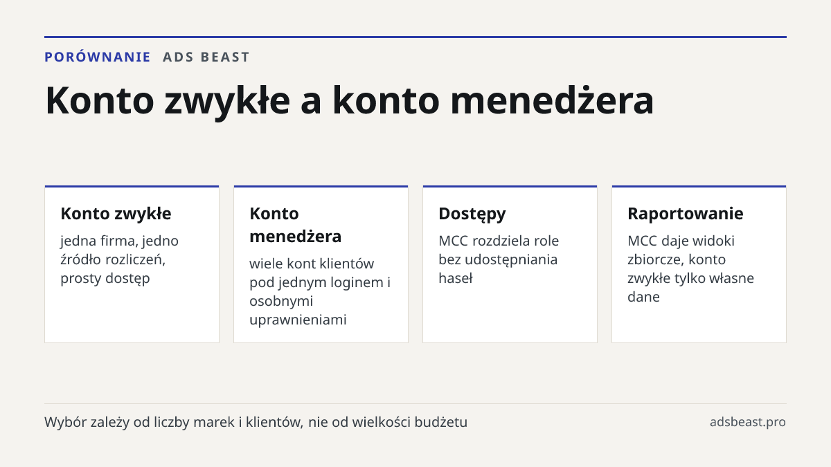
Task: Select the 'Dostępy' card heading
Action: 472,214
